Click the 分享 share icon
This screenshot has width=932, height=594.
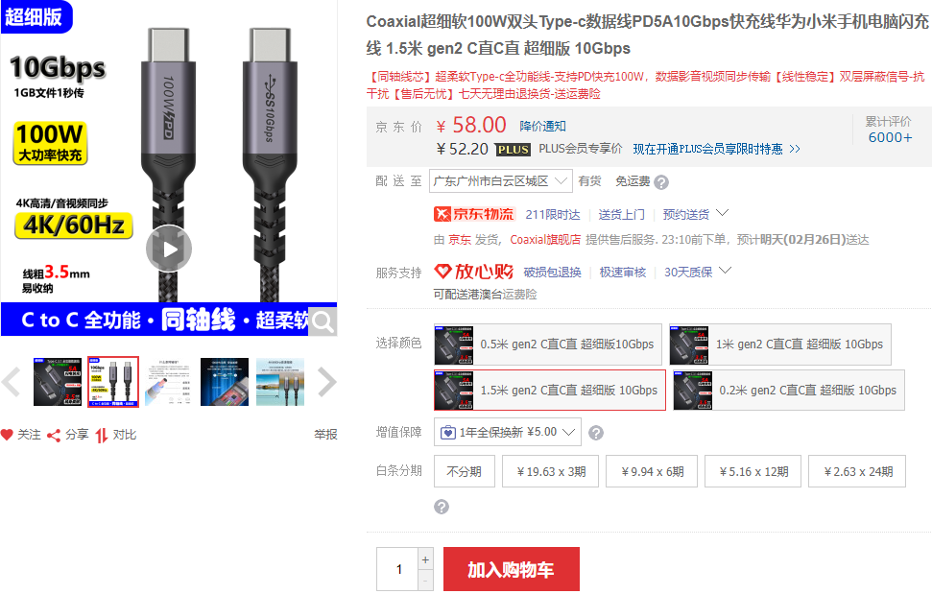pos(54,436)
